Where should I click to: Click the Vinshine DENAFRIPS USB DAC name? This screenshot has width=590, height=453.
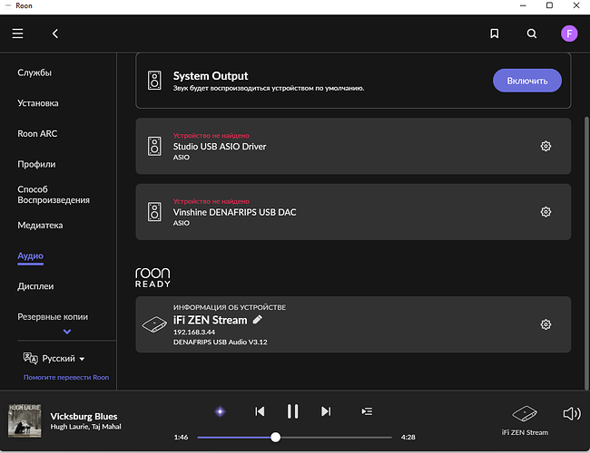tap(234, 212)
